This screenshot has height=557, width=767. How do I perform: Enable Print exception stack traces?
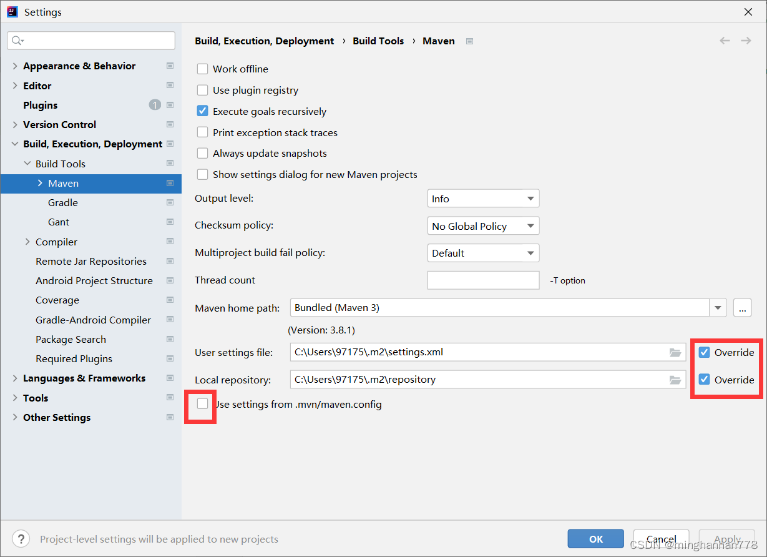tap(202, 132)
